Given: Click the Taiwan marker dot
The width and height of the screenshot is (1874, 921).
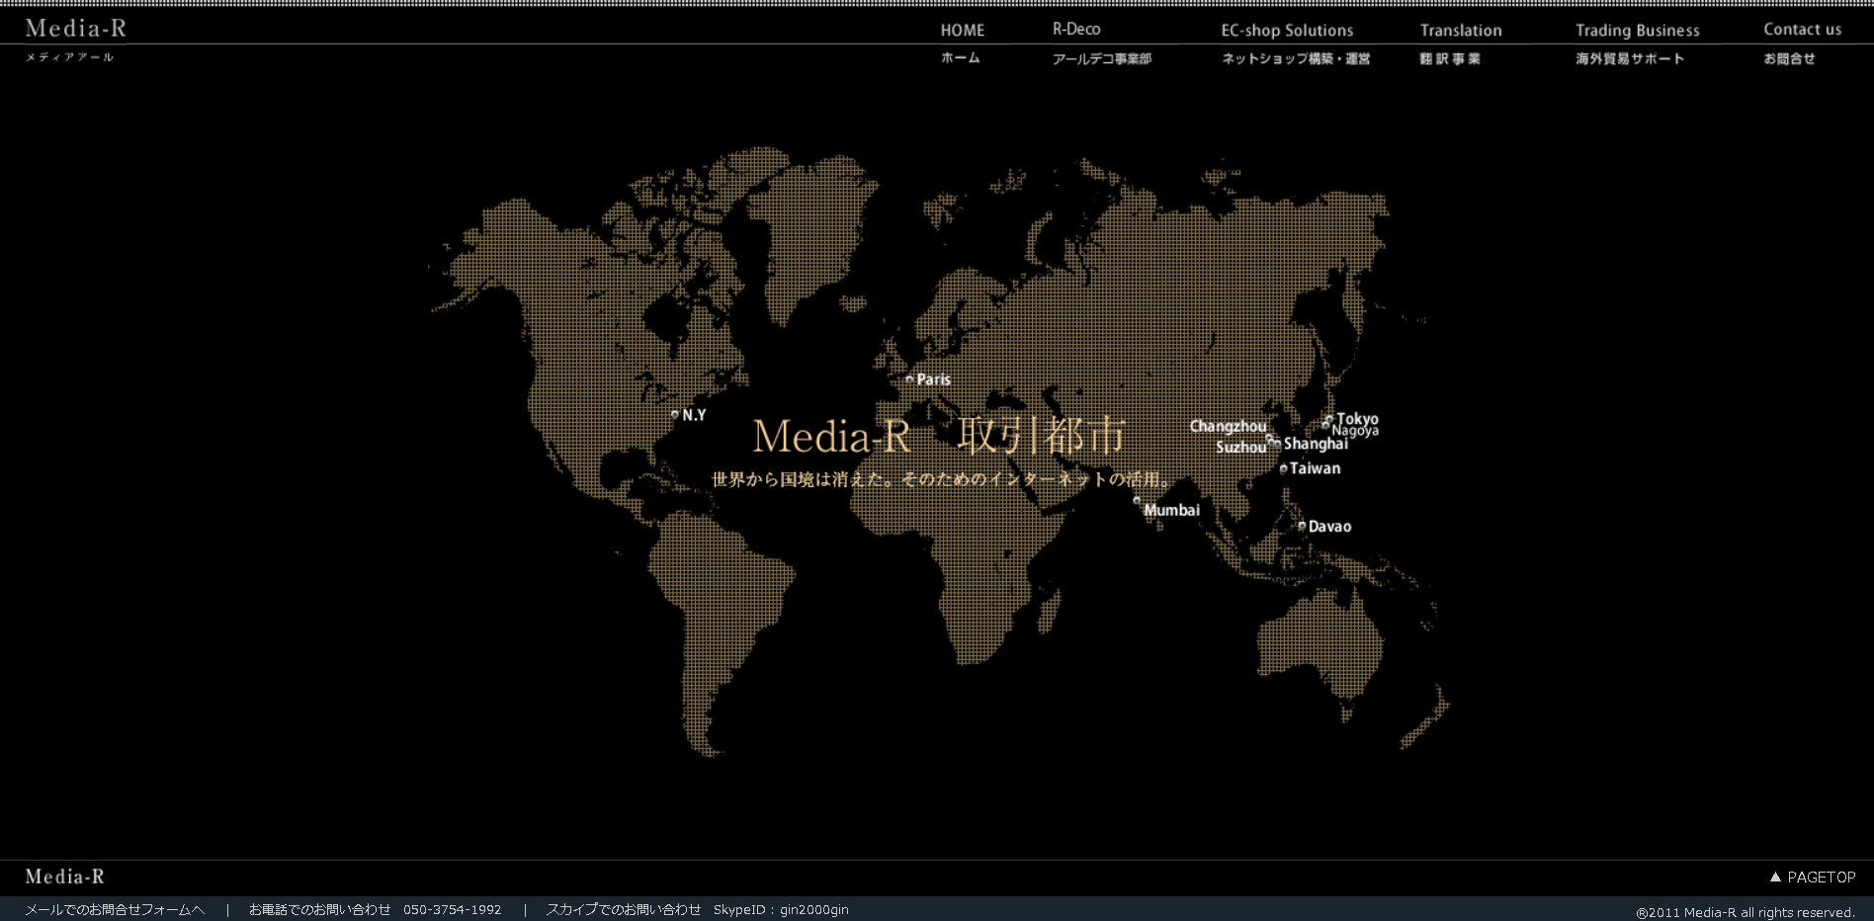Looking at the screenshot, I should click(1283, 469).
